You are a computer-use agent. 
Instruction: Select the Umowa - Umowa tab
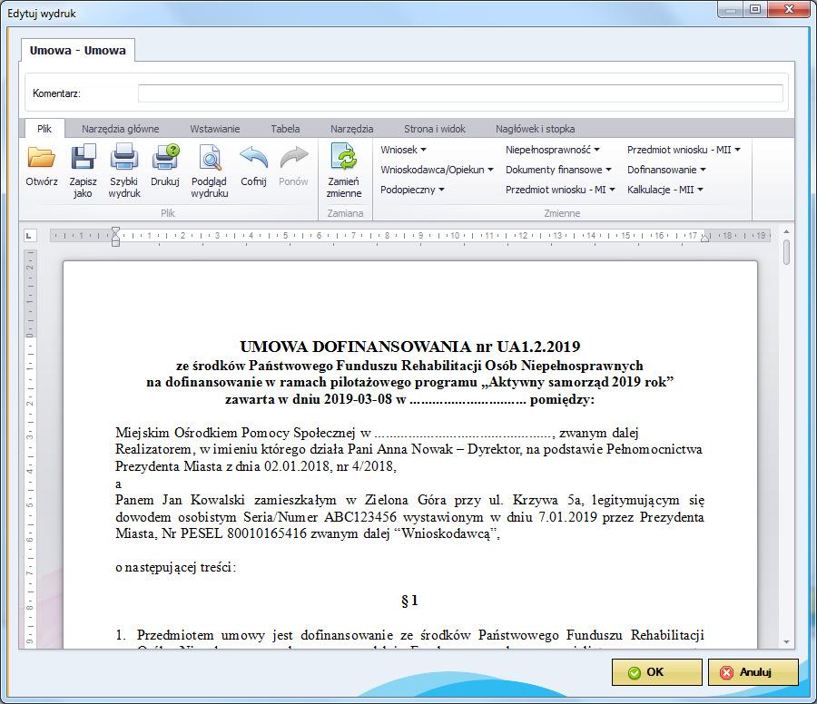(78, 51)
